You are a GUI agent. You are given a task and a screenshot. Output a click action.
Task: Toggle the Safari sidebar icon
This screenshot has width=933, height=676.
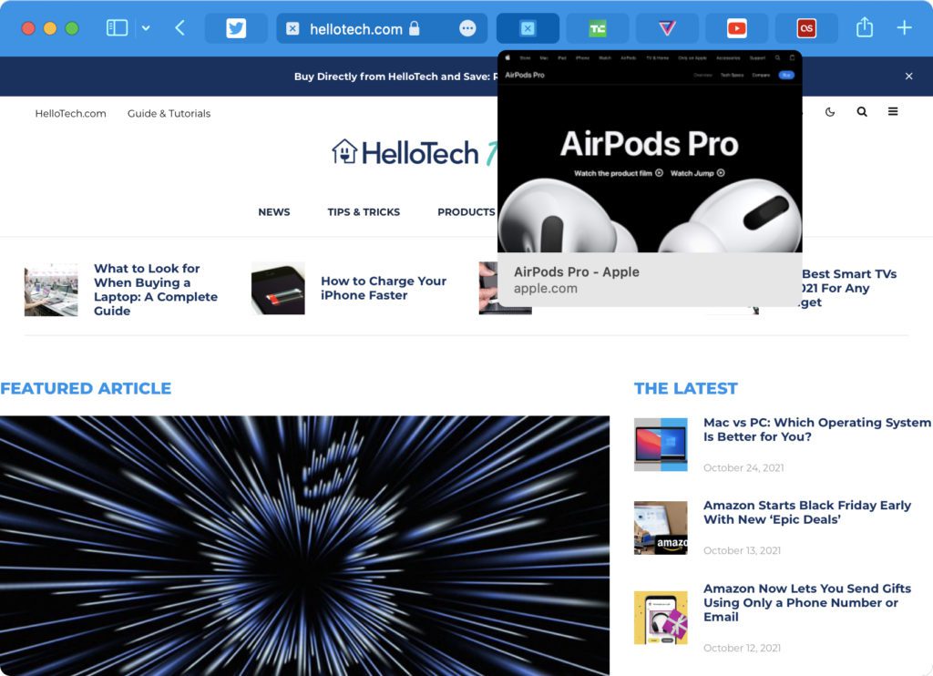click(118, 28)
